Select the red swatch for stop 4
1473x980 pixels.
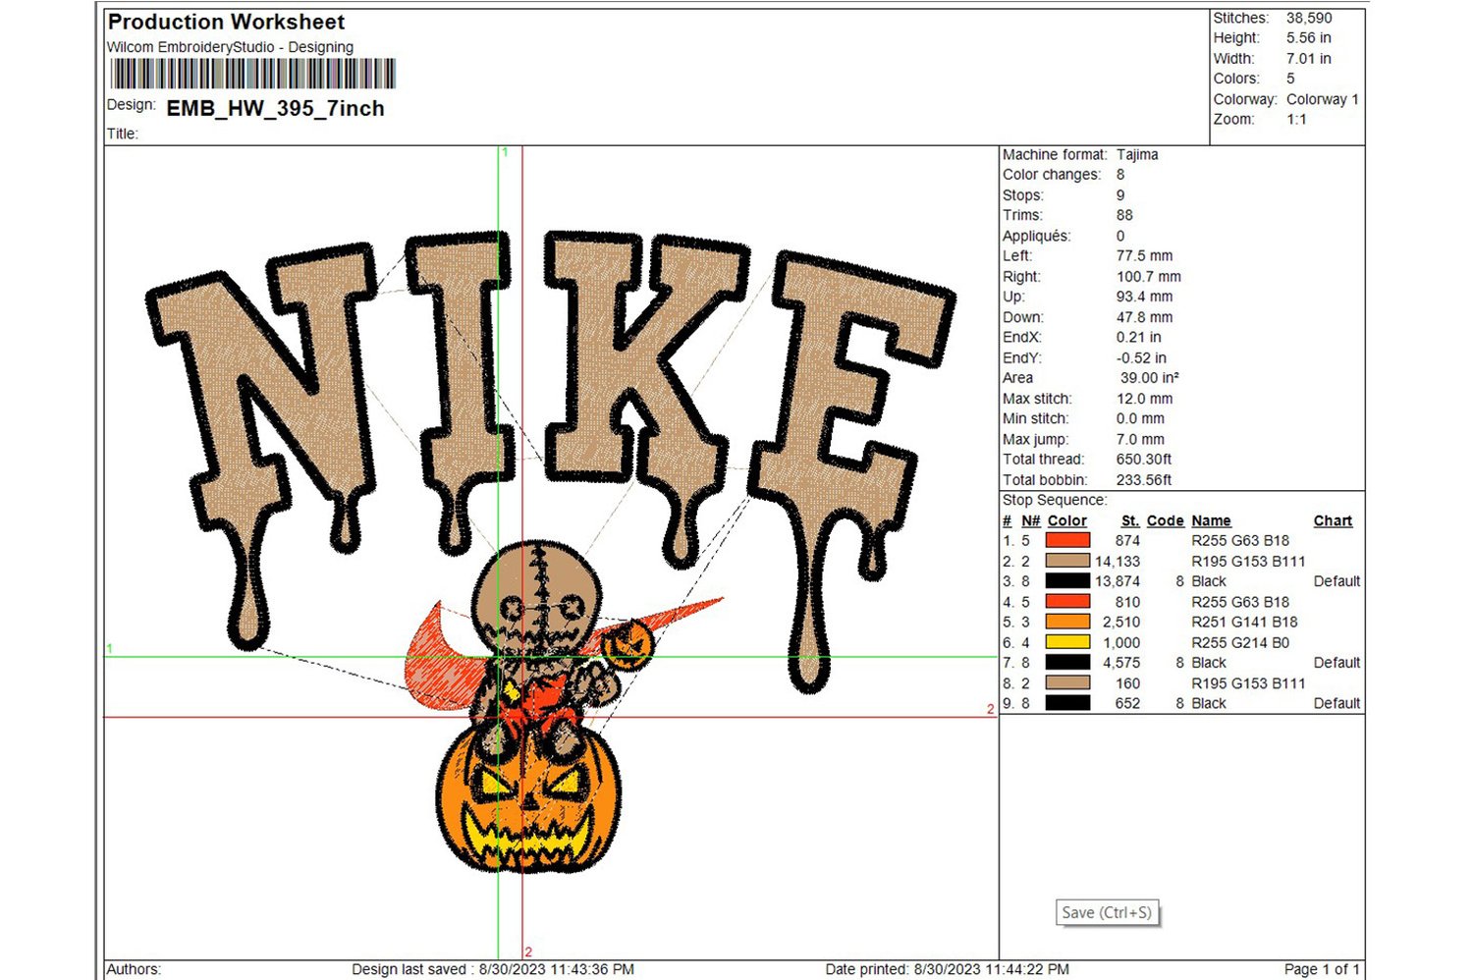pyautogui.click(x=1067, y=601)
